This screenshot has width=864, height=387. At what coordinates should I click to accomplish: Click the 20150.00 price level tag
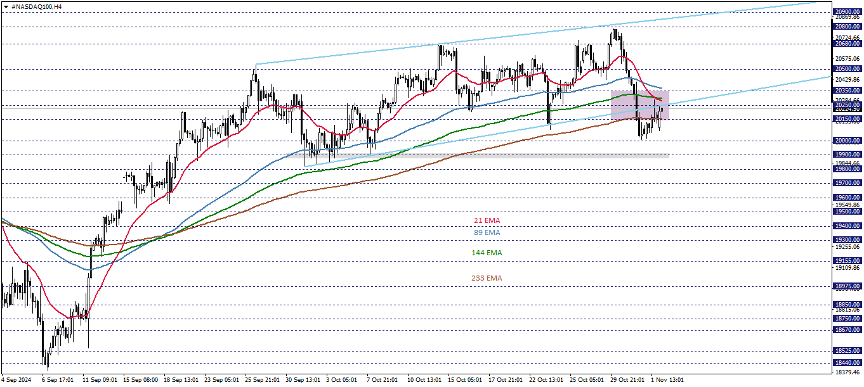point(848,119)
